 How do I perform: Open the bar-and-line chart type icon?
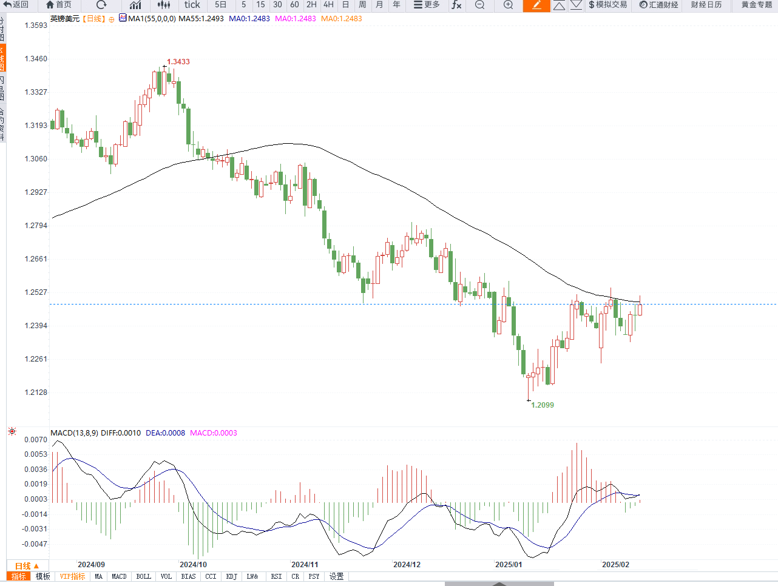coord(135,5)
